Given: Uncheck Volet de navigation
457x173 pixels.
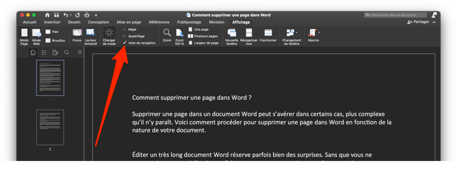Looking at the screenshot, I should point(124,43).
